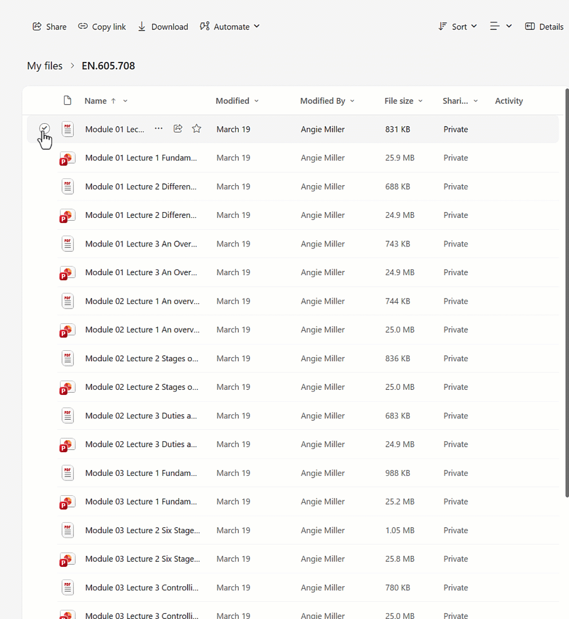Click the PowerPoint icon of the 24.9 MB Lecture 2 file
The height and width of the screenshot is (619, 569).
[x=67, y=216]
